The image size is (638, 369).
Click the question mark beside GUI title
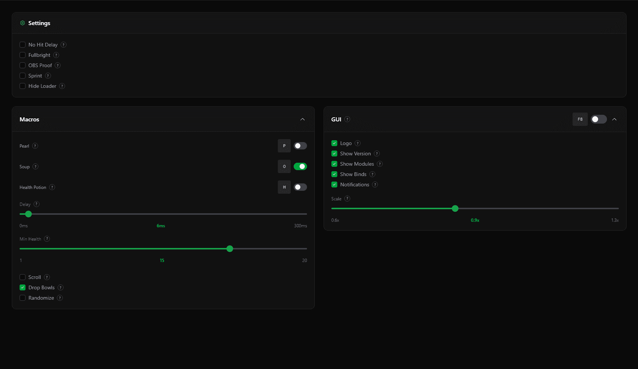point(347,119)
